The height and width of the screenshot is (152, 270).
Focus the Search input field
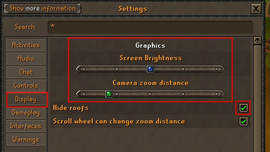pos(151,27)
